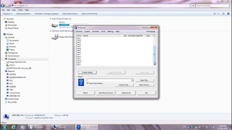Click the Select Device button
The height and width of the screenshot is (130, 232).
coord(145,85)
